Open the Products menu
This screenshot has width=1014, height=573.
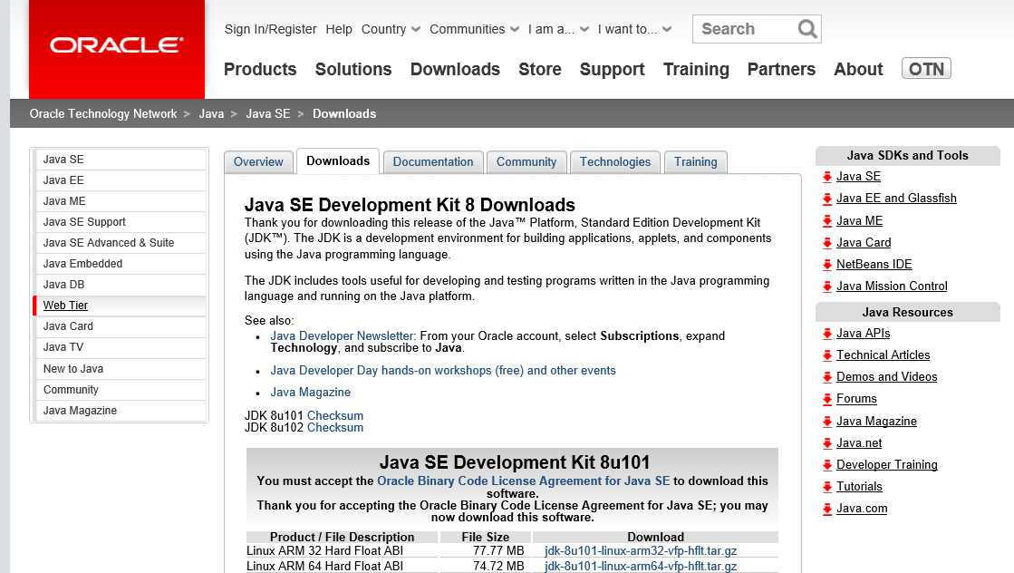260,69
